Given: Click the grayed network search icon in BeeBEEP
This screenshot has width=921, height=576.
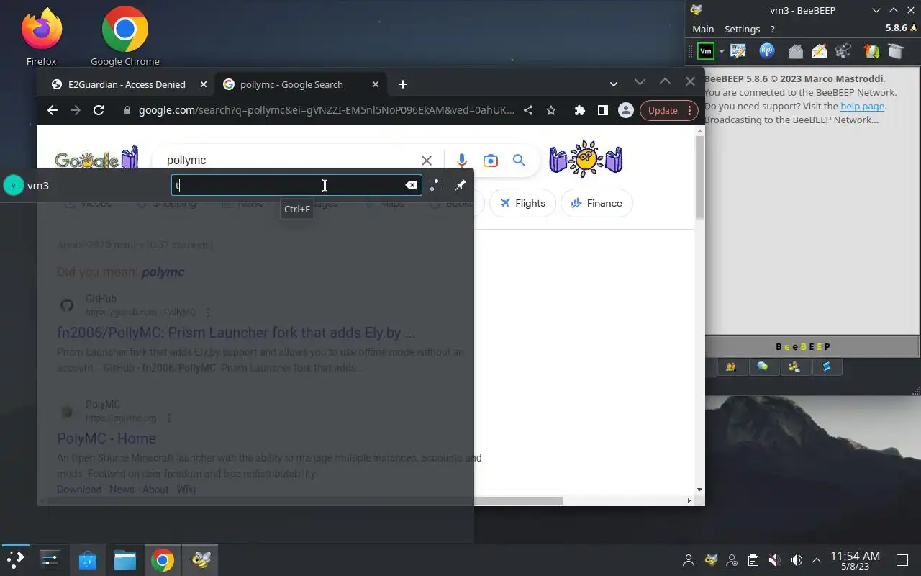Looking at the screenshot, I should 843,51.
